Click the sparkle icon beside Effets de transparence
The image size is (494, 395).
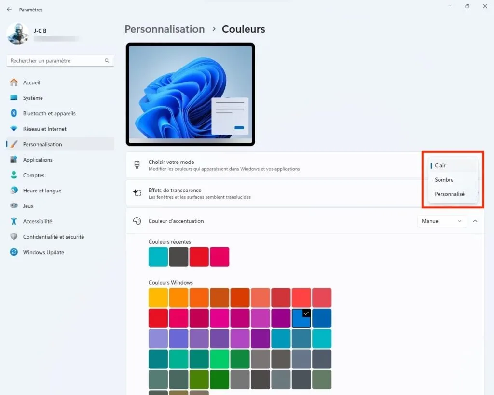[x=137, y=192]
